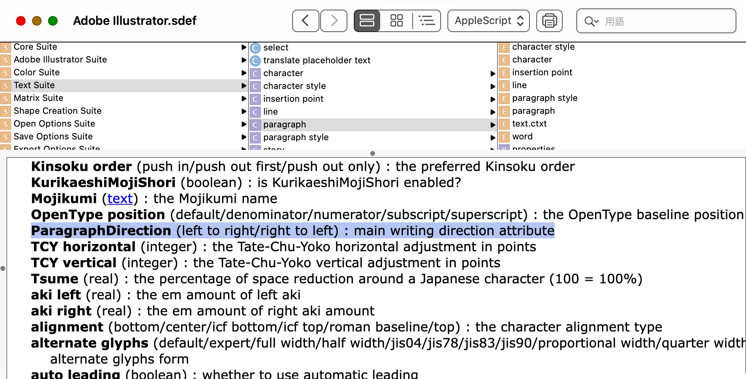Expand arrow beside Shape Creation Suite

click(244, 111)
